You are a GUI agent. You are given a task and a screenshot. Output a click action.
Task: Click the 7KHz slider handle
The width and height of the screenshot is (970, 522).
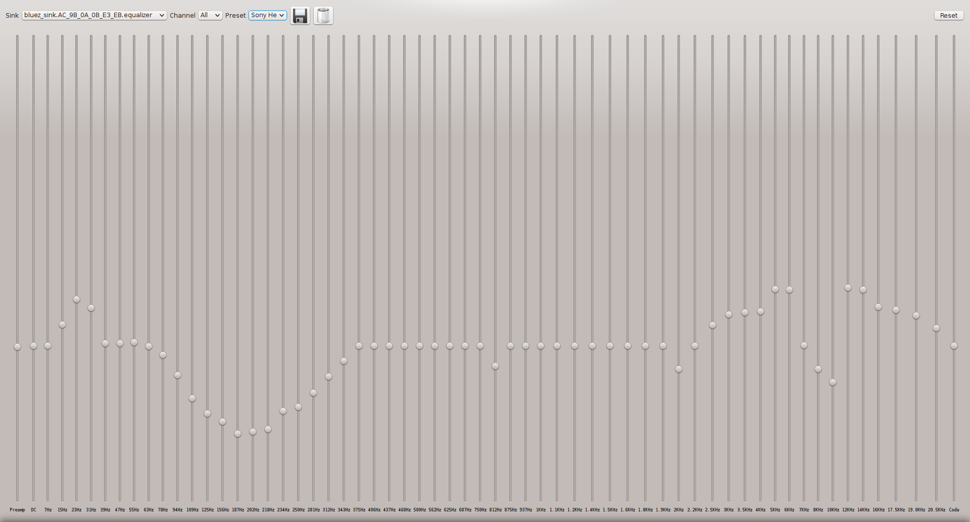(804, 345)
